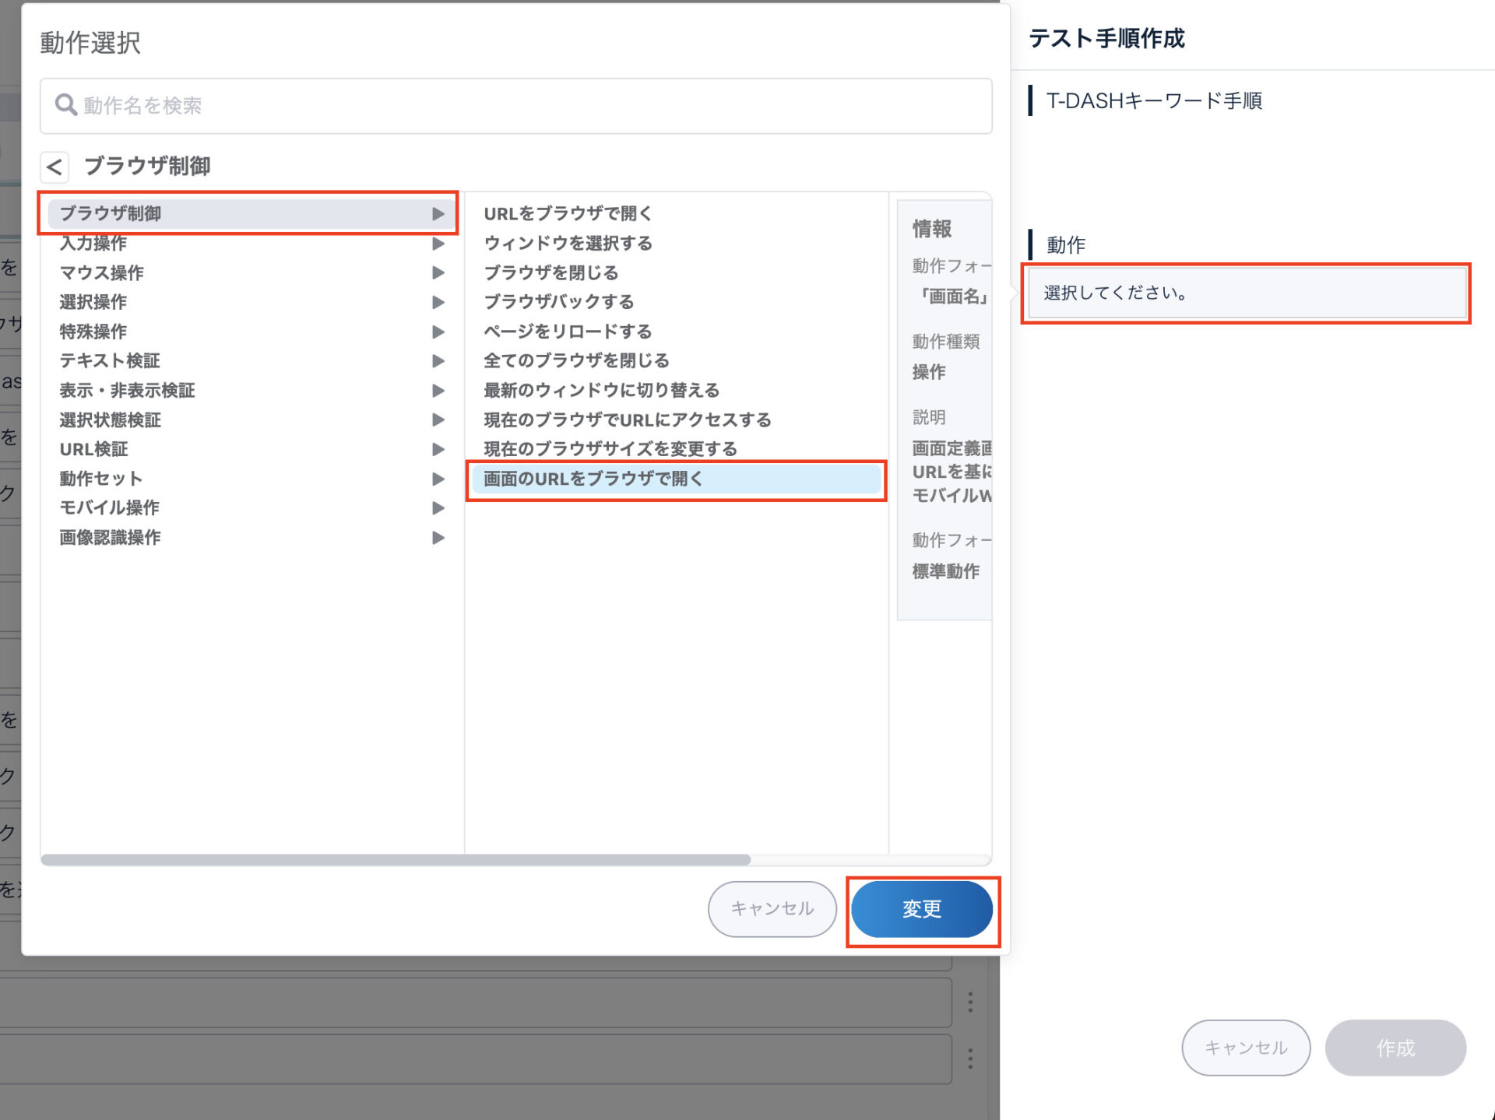This screenshot has width=1495, height=1120.
Task: Expand the 画像認識操作 category arrow
Action: click(x=438, y=538)
